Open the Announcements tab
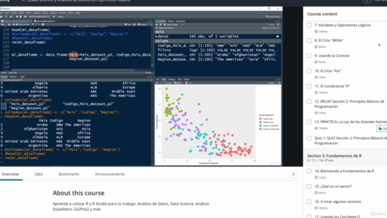 coord(110,174)
